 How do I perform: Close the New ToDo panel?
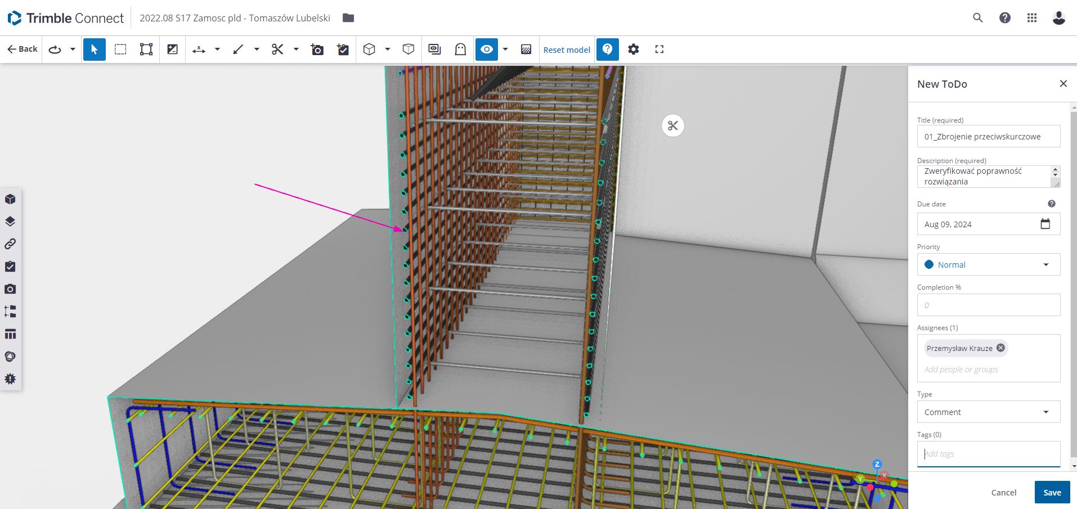(x=1063, y=84)
